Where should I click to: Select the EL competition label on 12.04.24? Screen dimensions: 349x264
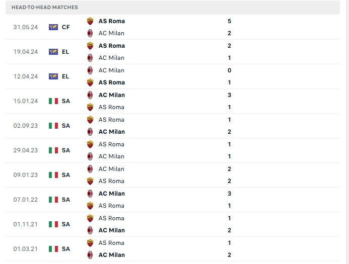pyautogui.click(x=66, y=76)
